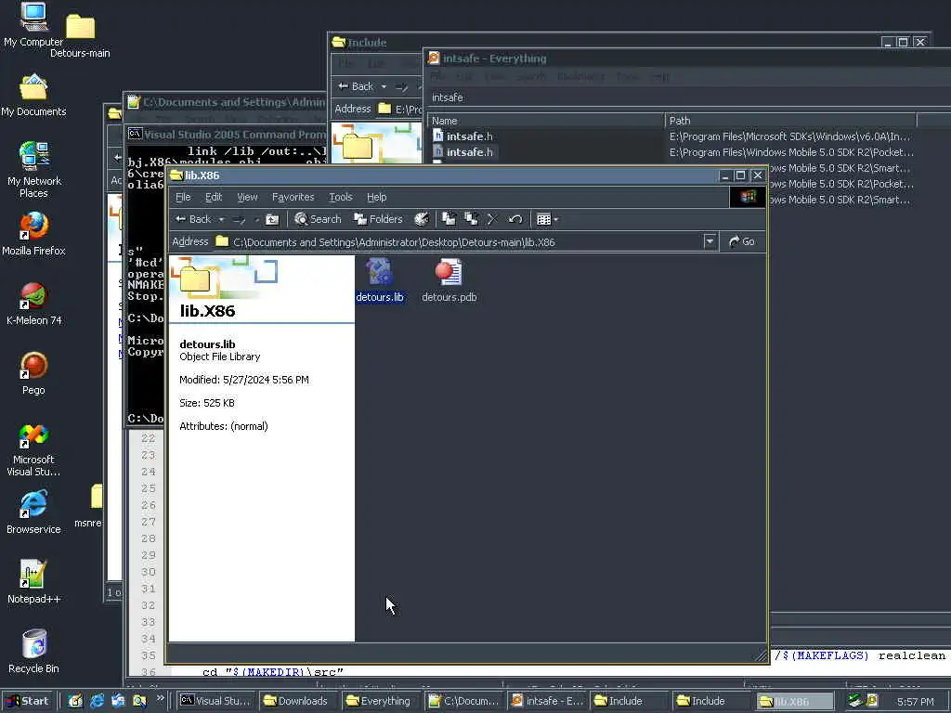951x713 pixels.
Task: Launch Internet Explorer from Quick Launch
Action: [97, 701]
